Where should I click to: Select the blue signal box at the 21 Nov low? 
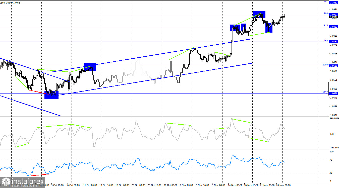pyautogui.click(x=269, y=27)
